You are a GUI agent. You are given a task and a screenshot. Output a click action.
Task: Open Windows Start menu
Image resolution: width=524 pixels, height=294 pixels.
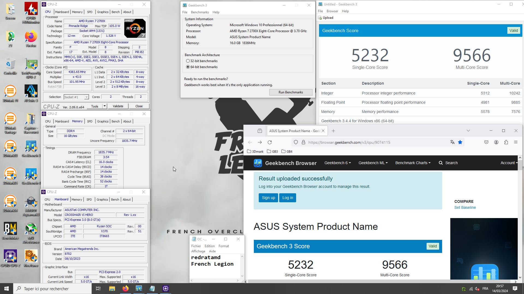7,289
